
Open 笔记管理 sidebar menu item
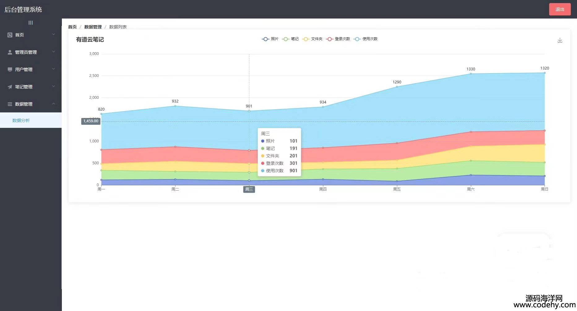click(31, 87)
